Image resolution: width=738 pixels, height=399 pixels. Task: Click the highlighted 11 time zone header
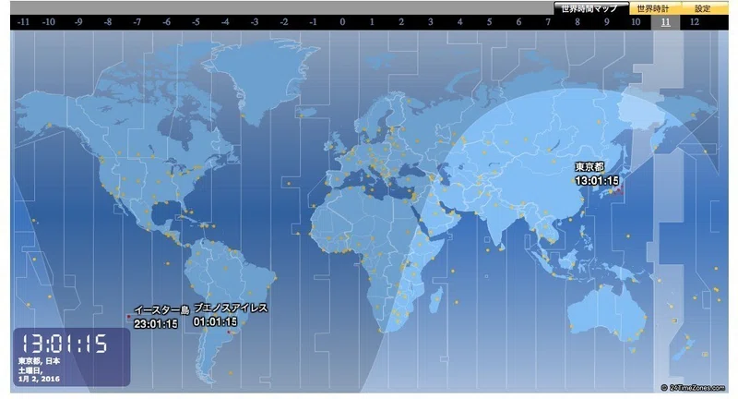click(x=665, y=22)
